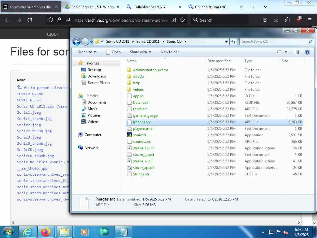The height and width of the screenshot is (238, 317).
Task: Open a new Firefox tab
Action: (x=253, y=7)
